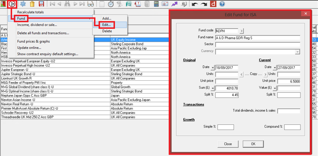Click the red calendar diary icon
Screen dimensions: 318x156
click(x=138, y=4)
